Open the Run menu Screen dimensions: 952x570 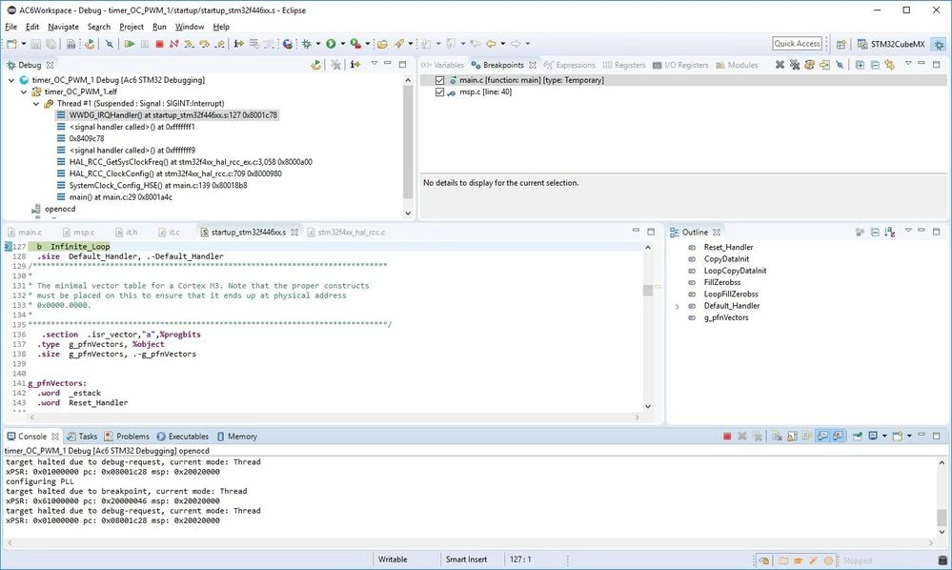click(x=159, y=27)
